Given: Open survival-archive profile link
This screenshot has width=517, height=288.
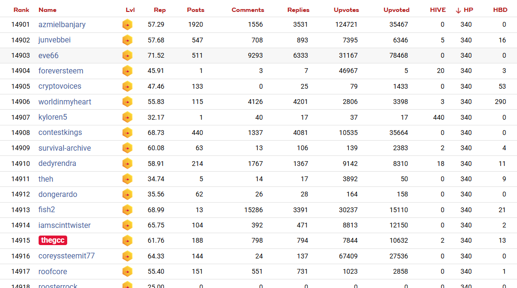Looking at the screenshot, I should pos(65,148).
